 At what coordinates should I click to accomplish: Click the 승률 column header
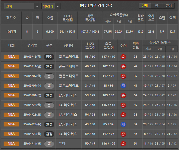coord(50,18)
